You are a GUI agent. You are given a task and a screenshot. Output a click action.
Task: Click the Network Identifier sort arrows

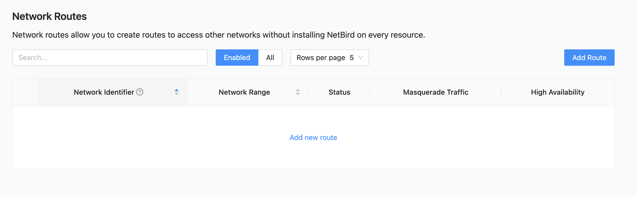tap(177, 92)
